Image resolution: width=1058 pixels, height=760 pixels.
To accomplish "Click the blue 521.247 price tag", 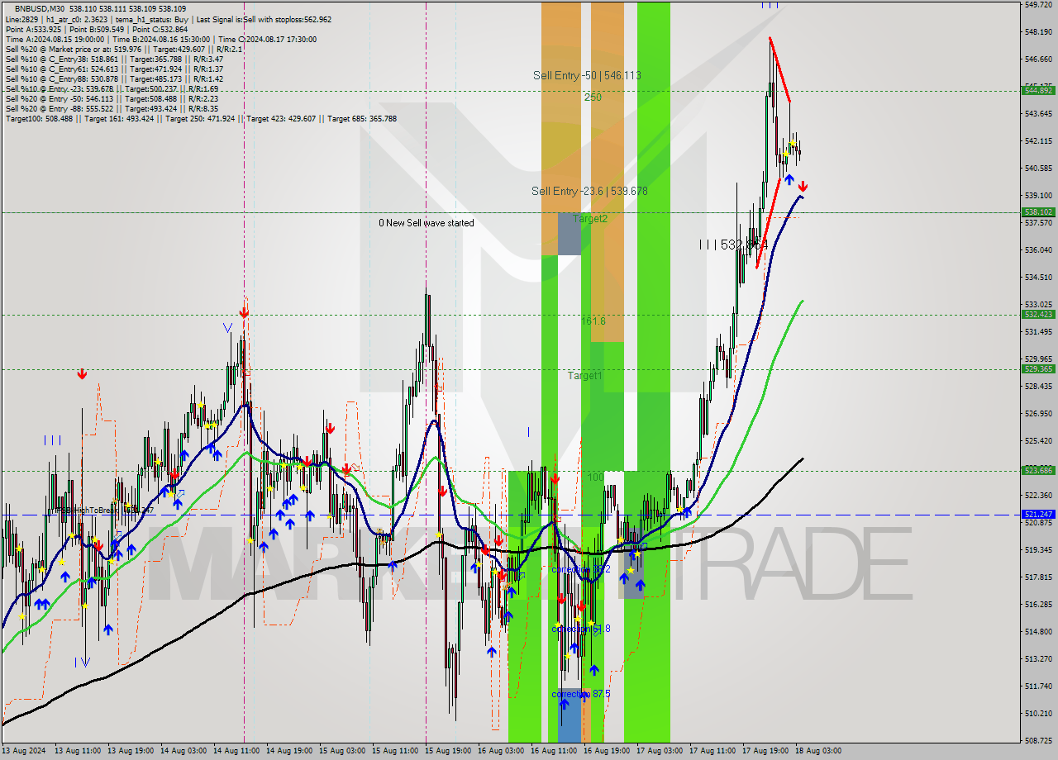I will [x=1038, y=514].
